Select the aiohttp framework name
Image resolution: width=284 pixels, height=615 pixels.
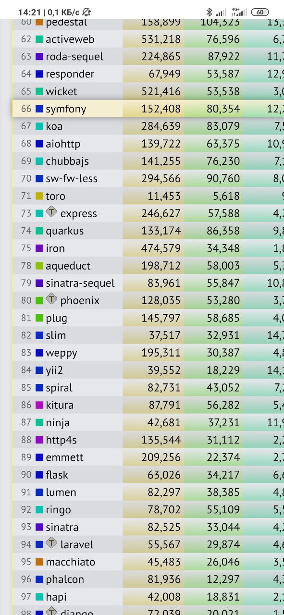pos(63,144)
